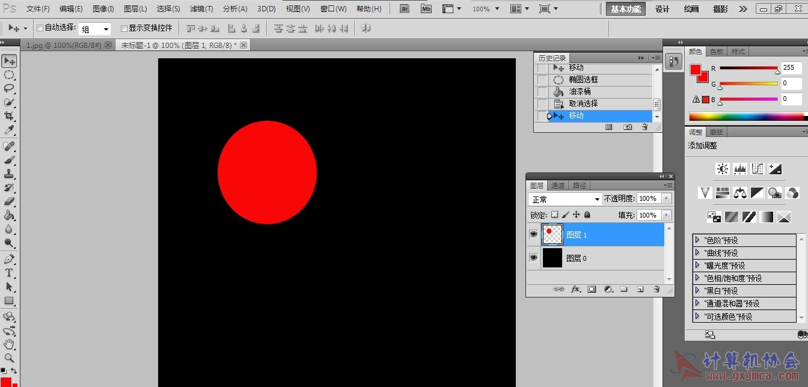Image resolution: width=808 pixels, height=387 pixels.
Task: Select the Path Selection tool
Action: (x=9, y=287)
